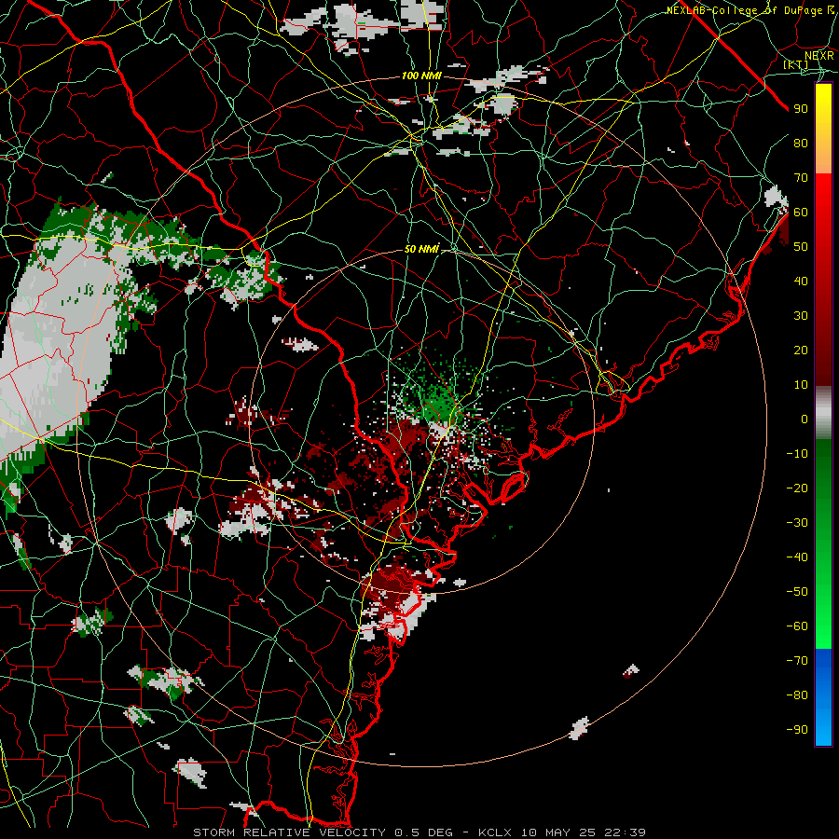Click the 40 value on the velocity scale

[x=801, y=282]
